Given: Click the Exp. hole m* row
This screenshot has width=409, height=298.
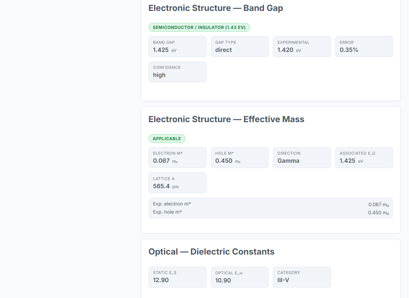Looking at the screenshot, I should coord(271,212).
